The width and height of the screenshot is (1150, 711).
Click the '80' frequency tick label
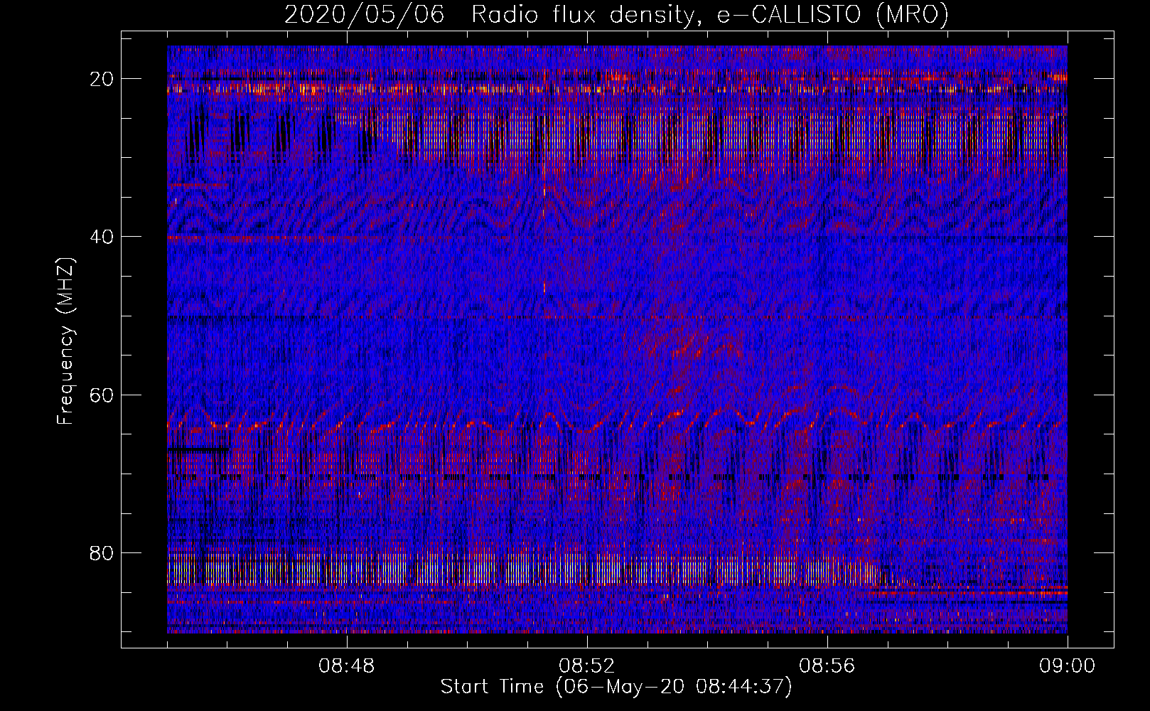tap(102, 552)
